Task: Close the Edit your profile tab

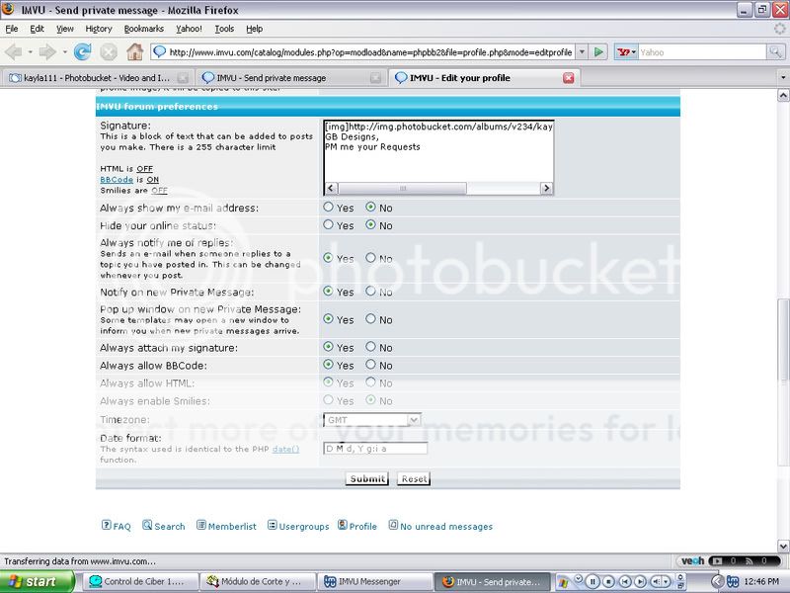Action: (569, 78)
